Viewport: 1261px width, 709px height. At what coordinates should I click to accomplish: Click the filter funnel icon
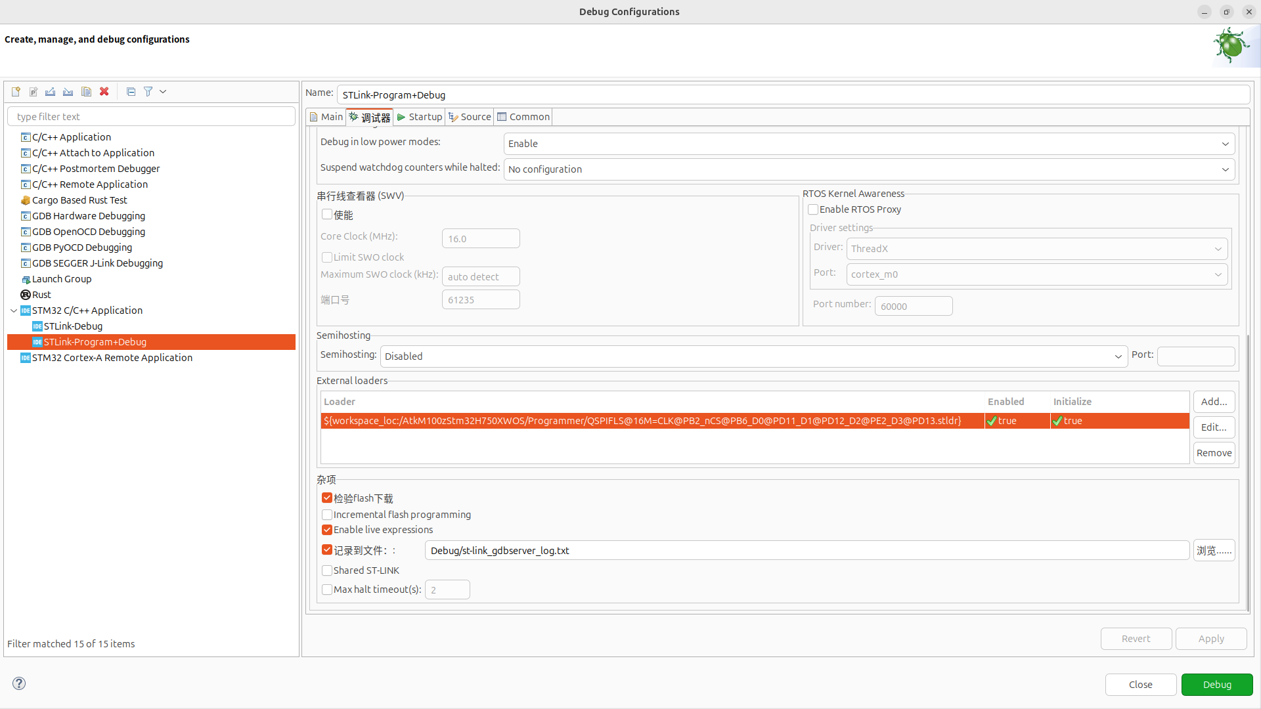tap(148, 92)
